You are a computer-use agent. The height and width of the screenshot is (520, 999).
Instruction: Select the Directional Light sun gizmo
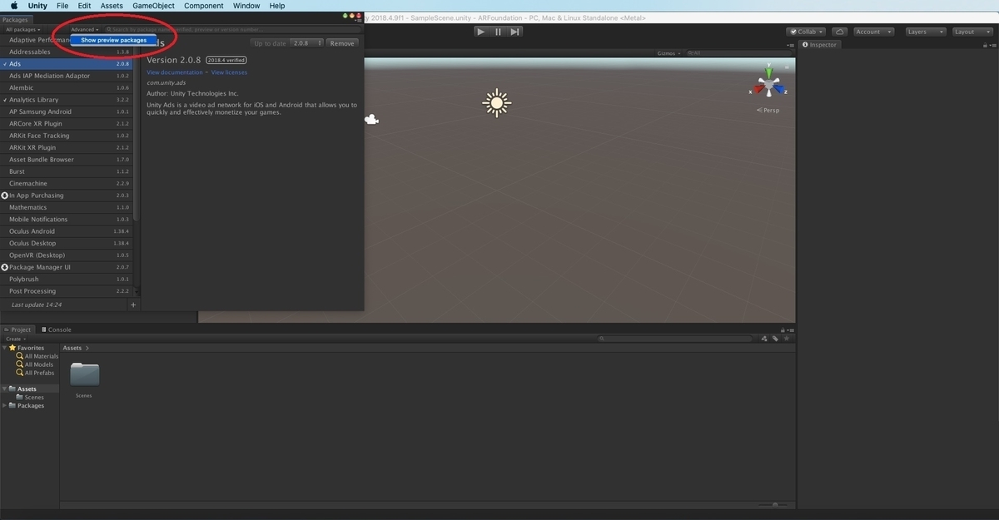(497, 102)
